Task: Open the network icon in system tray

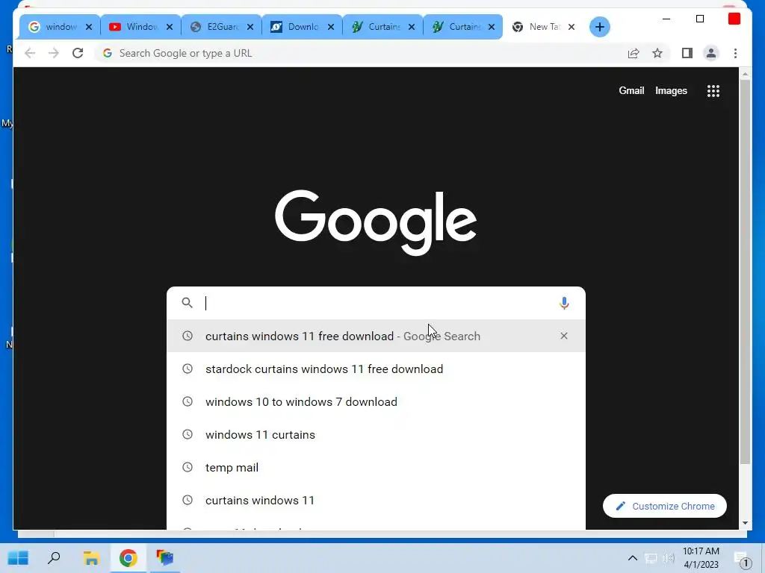Action: (651, 558)
